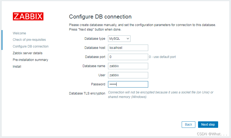Open Check of pre-requisites step
Viewport: 231px width, 138px height.
pyautogui.click(x=29, y=40)
